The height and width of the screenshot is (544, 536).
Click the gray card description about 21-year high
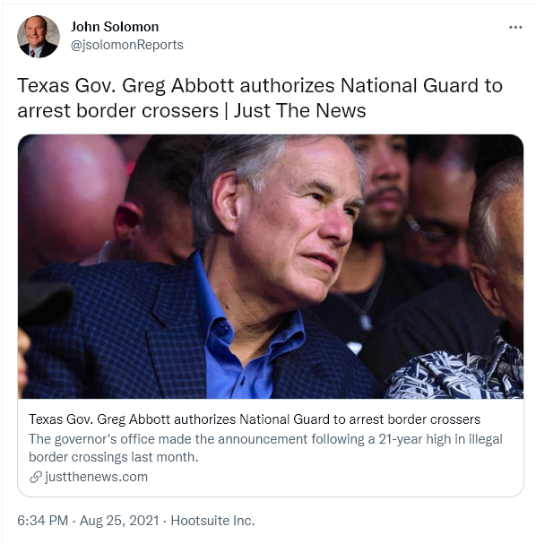[265, 448]
